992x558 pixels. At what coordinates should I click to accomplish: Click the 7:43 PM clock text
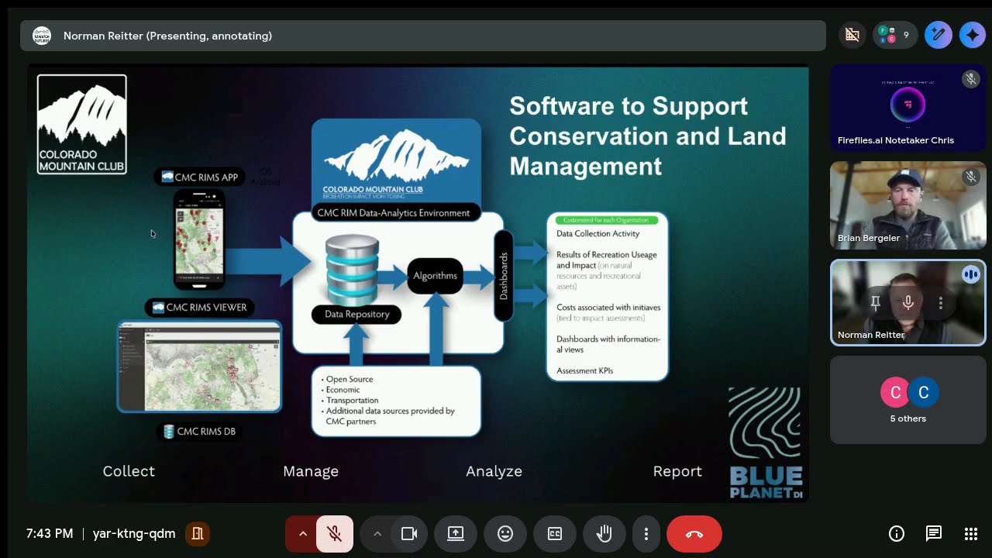(50, 533)
